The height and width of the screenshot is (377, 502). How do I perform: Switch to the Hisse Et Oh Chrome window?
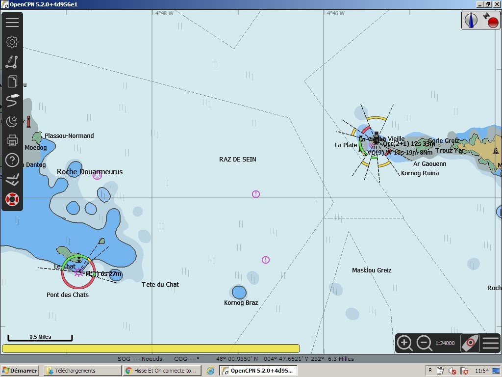click(162, 371)
